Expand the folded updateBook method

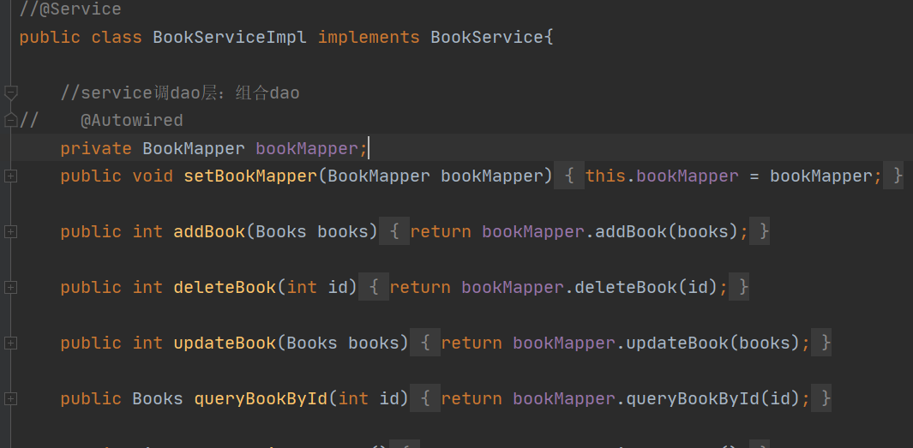(x=10, y=343)
